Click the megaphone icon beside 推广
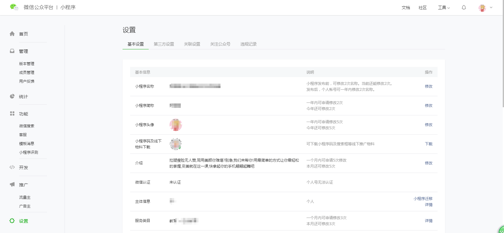Image resolution: width=504 pixels, height=233 pixels. coord(12,185)
